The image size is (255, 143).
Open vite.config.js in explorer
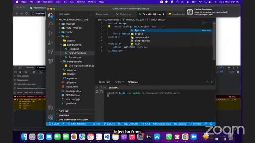(73, 99)
